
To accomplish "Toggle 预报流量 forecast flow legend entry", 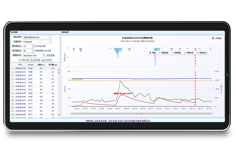I will (x=164, y=52).
